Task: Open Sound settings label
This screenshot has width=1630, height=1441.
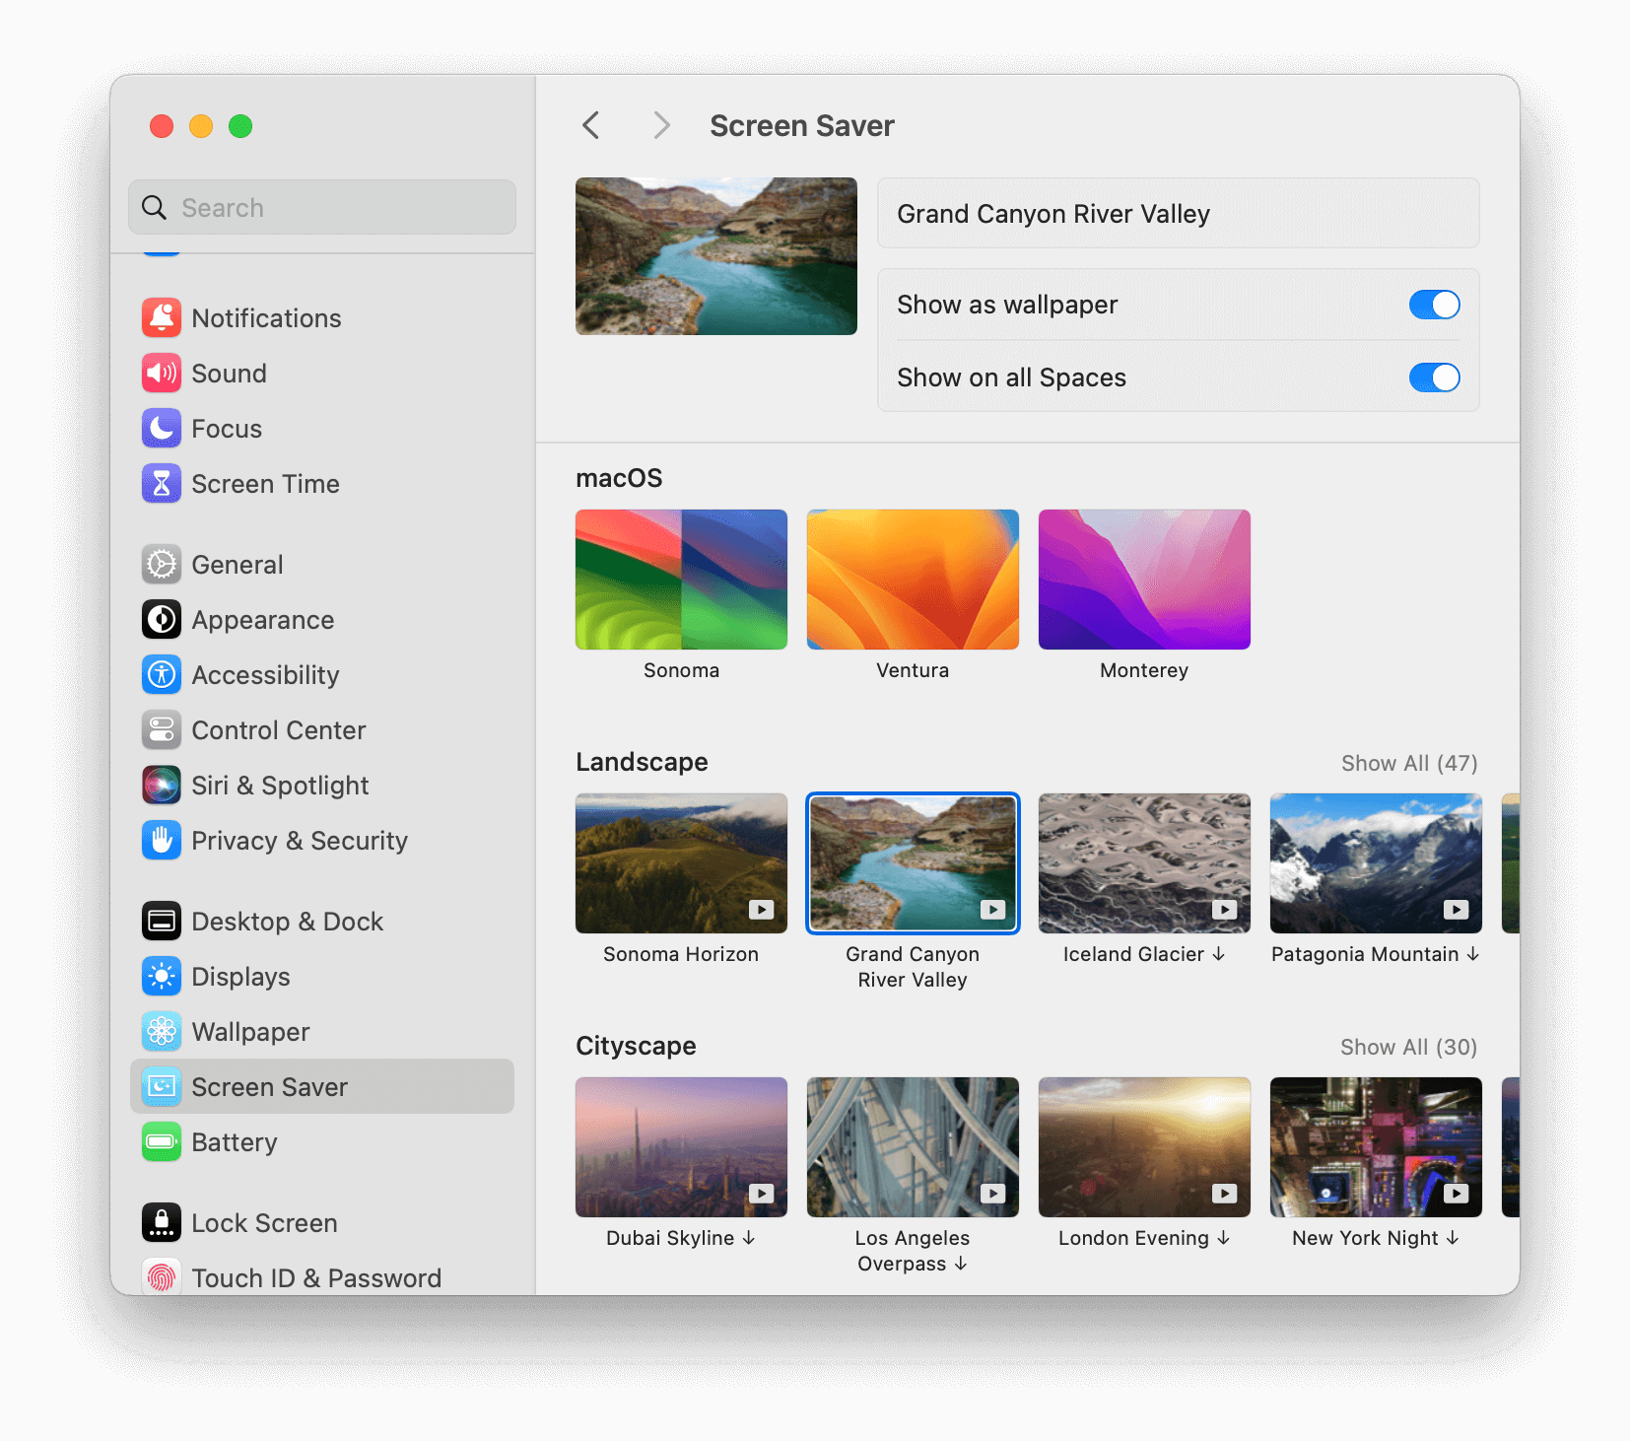Action: click(229, 374)
